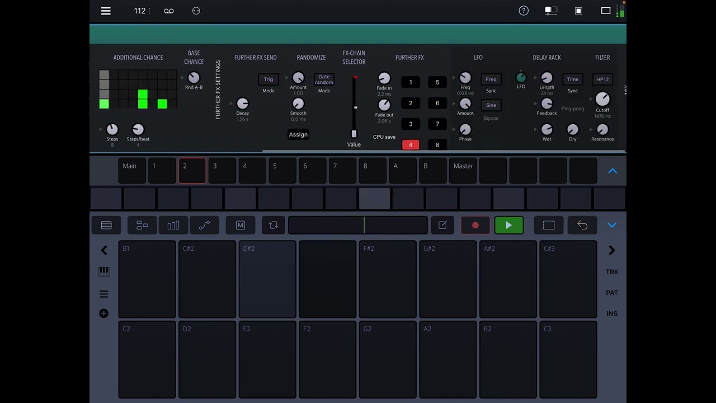Viewport: 716px width, 403px height.
Task: Open the HP12 filter type selector
Action: (602, 79)
